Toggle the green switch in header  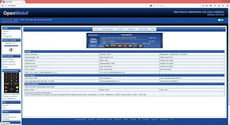(x=221, y=20)
